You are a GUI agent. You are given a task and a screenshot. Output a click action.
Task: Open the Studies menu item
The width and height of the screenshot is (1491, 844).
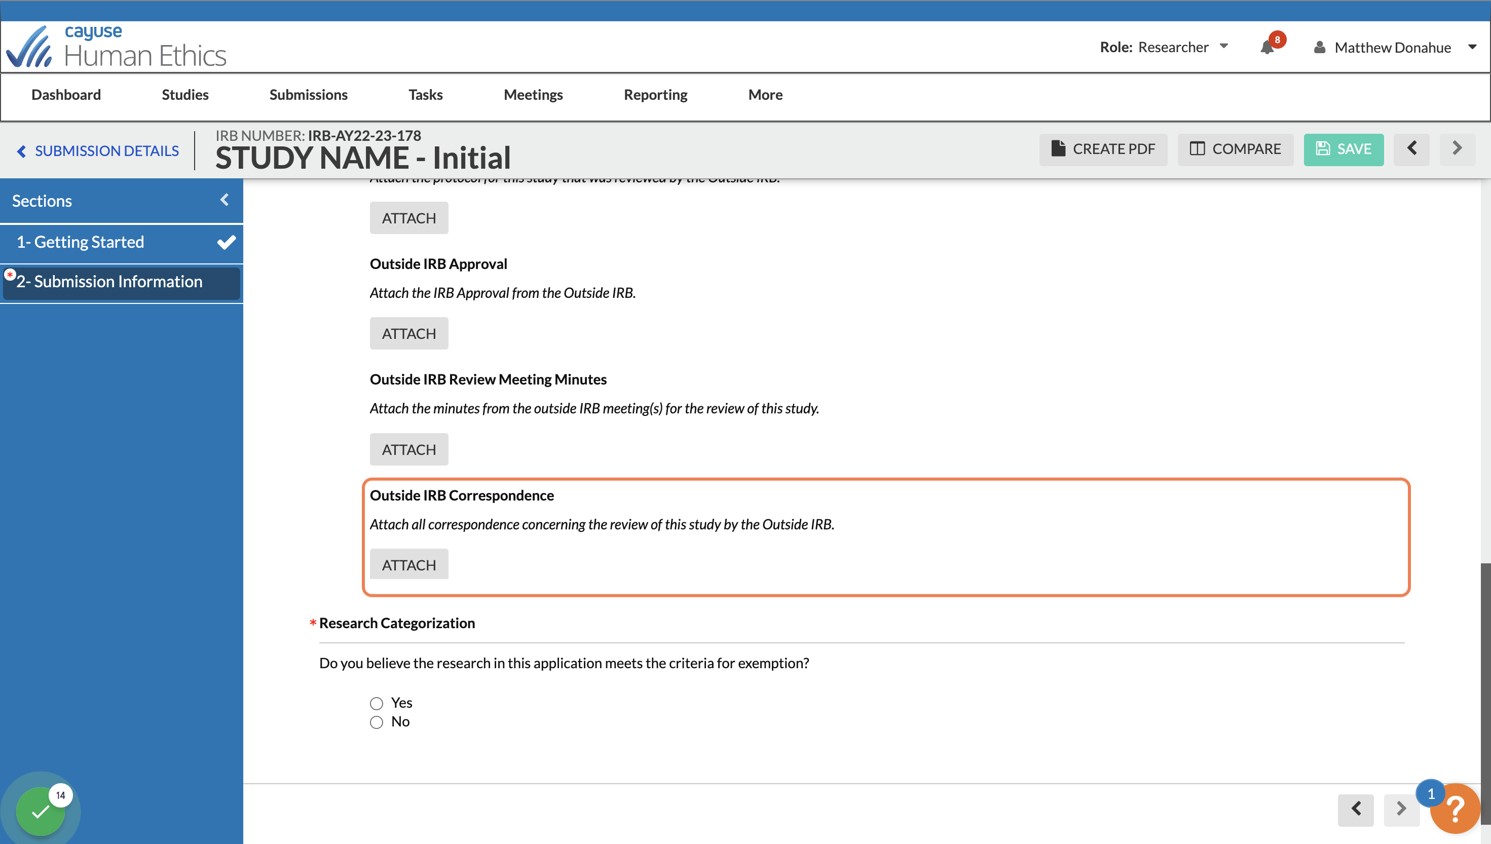pos(185,95)
